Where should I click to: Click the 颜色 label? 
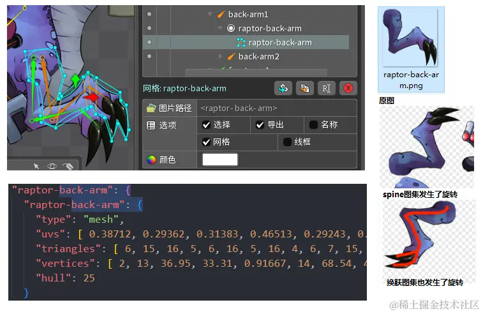[x=167, y=160]
